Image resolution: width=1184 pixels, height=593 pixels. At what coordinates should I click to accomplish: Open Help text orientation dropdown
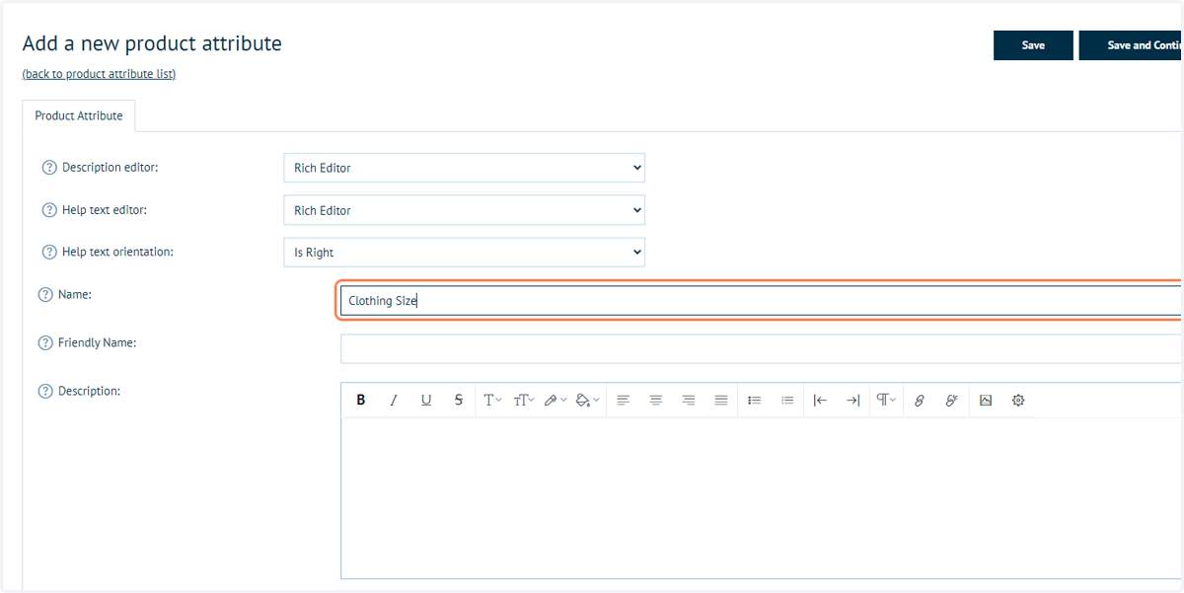[x=464, y=253]
